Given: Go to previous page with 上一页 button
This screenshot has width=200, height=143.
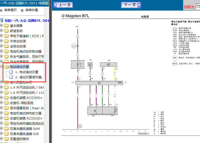Looking at the screenshot, I should coord(63,5).
